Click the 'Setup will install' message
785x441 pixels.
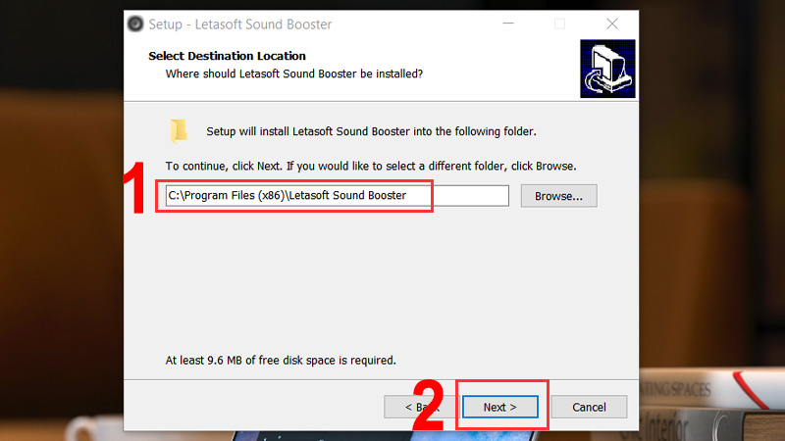[371, 131]
